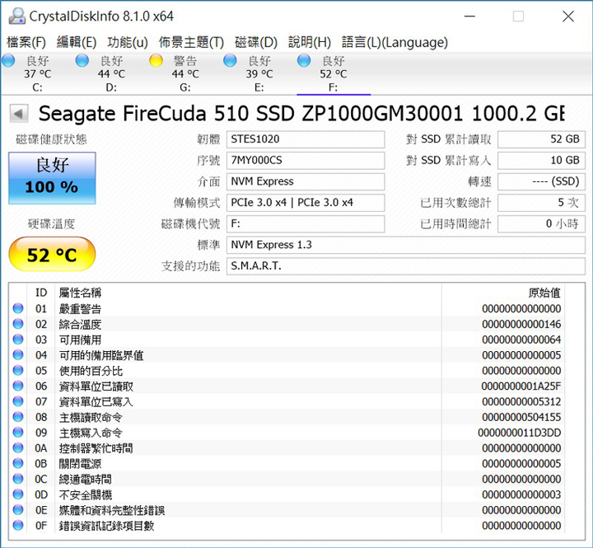Select the E: drive tab at 39 °C
Image resolution: width=593 pixels, height=548 pixels.
click(259, 74)
